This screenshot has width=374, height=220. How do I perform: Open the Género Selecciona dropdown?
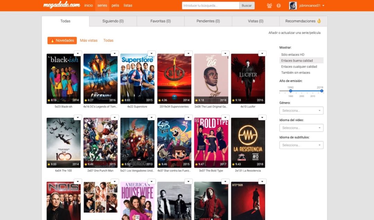301,110
